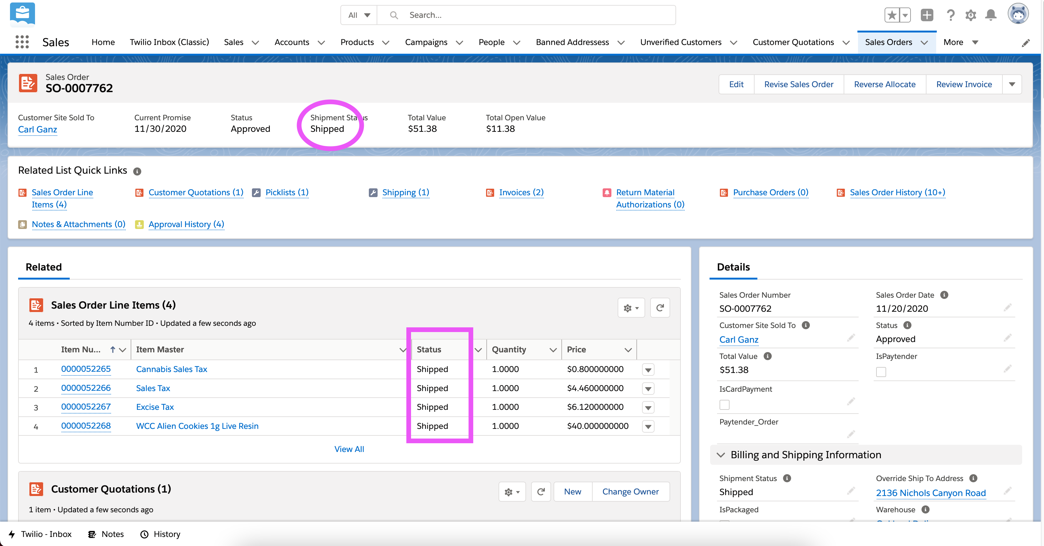Viewport: 1044px width, 546px height.
Task: Open row actions for WCC Alien Cookies line
Action: click(648, 426)
